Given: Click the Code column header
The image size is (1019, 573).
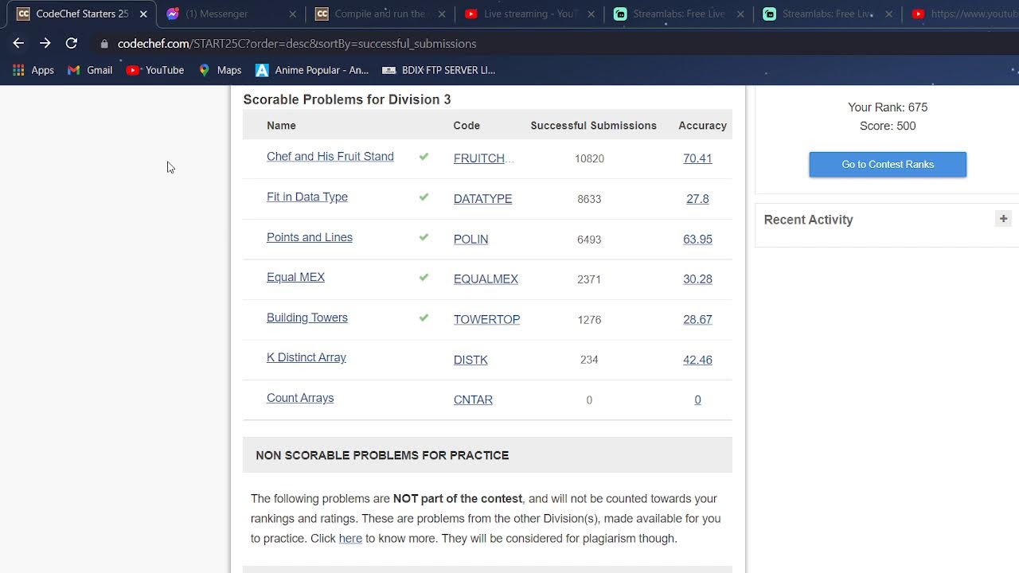Looking at the screenshot, I should [x=467, y=126].
